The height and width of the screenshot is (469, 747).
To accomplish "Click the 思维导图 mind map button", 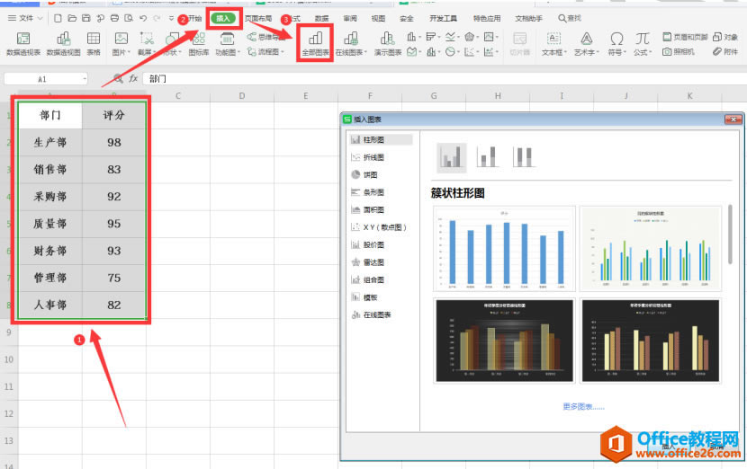I will coord(265,37).
